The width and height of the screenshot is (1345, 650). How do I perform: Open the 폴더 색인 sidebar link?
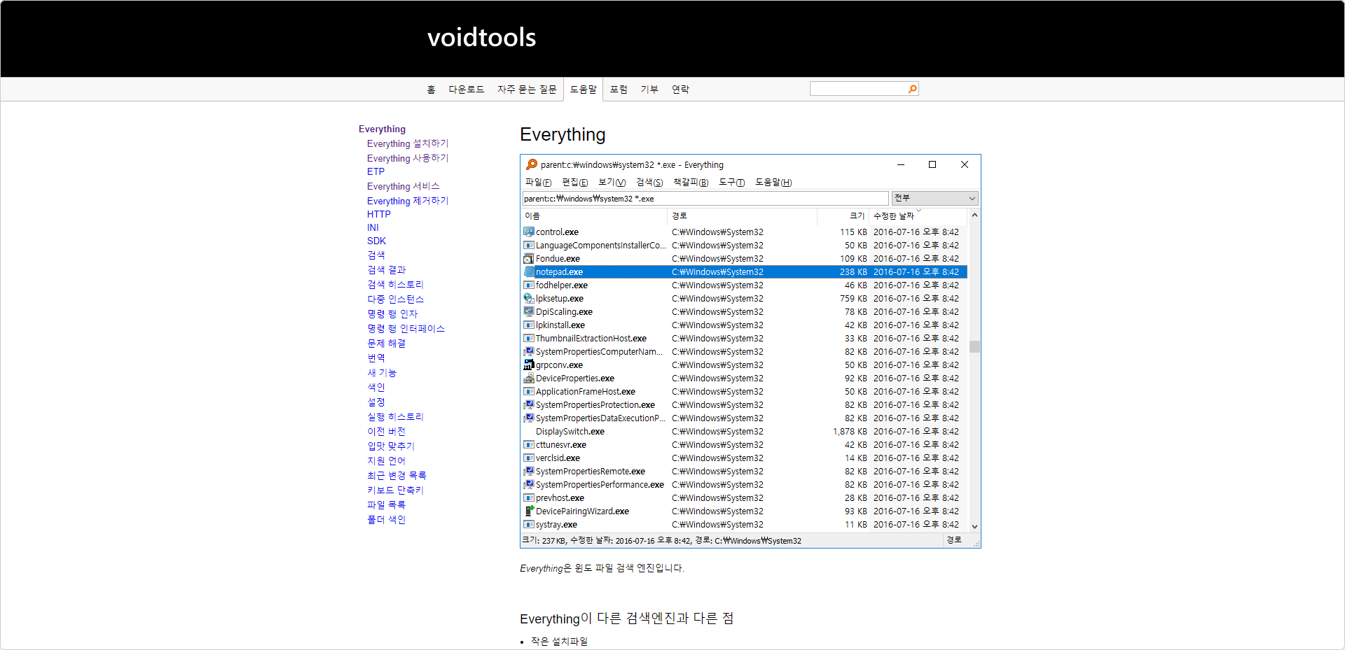coord(387,519)
